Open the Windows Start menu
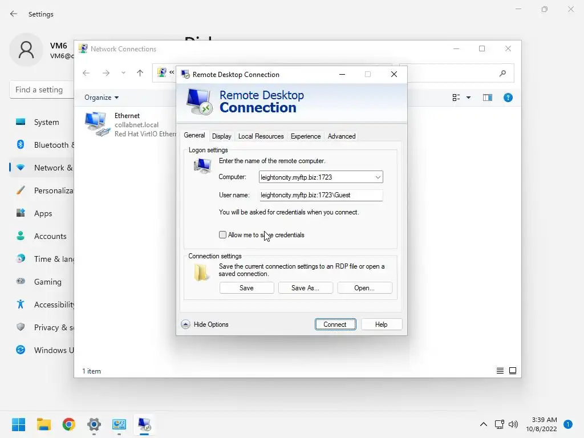This screenshot has width=584, height=438. click(x=18, y=424)
